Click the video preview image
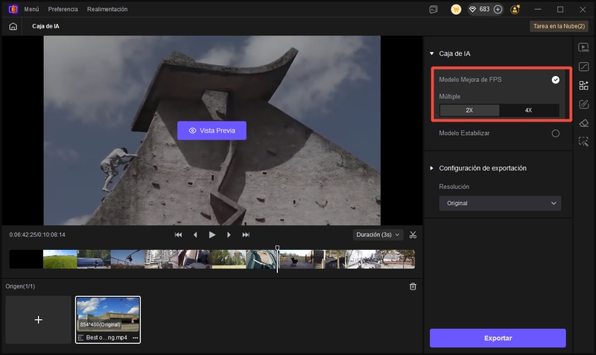This screenshot has height=355, width=596. coord(212,131)
